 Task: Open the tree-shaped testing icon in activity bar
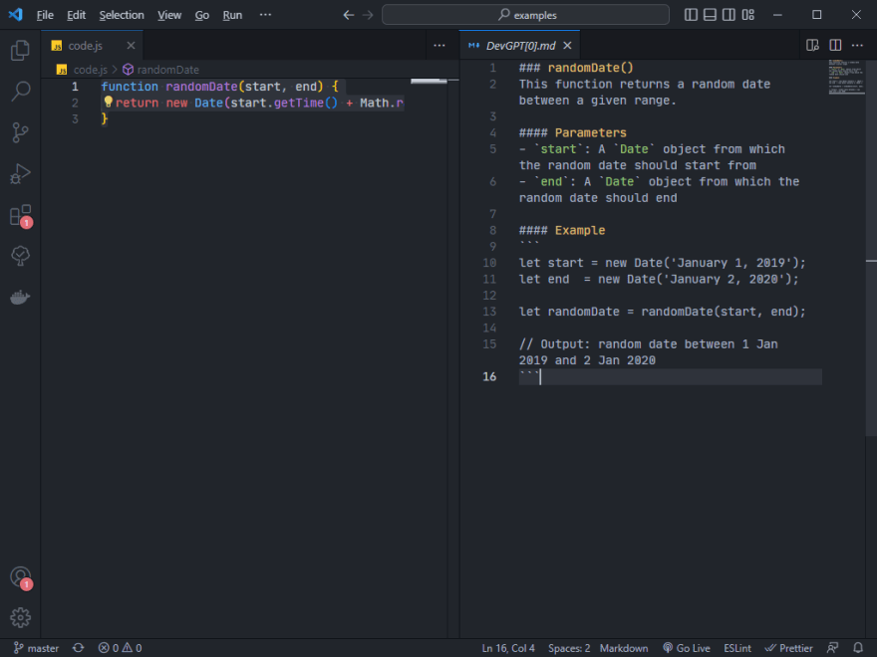[x=20, y=256]
